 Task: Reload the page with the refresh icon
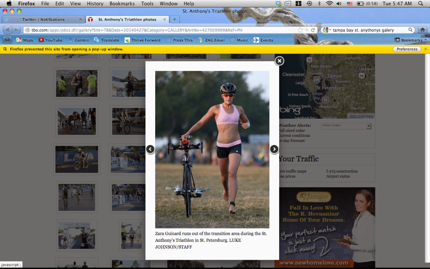coord(313,30)
